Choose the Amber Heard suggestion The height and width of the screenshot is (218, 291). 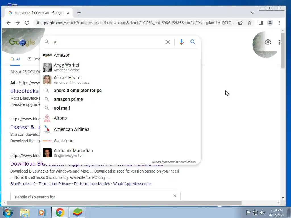point(120,80)
